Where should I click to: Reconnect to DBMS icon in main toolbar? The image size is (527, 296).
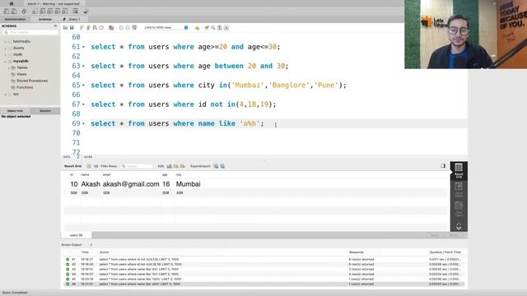86,12
